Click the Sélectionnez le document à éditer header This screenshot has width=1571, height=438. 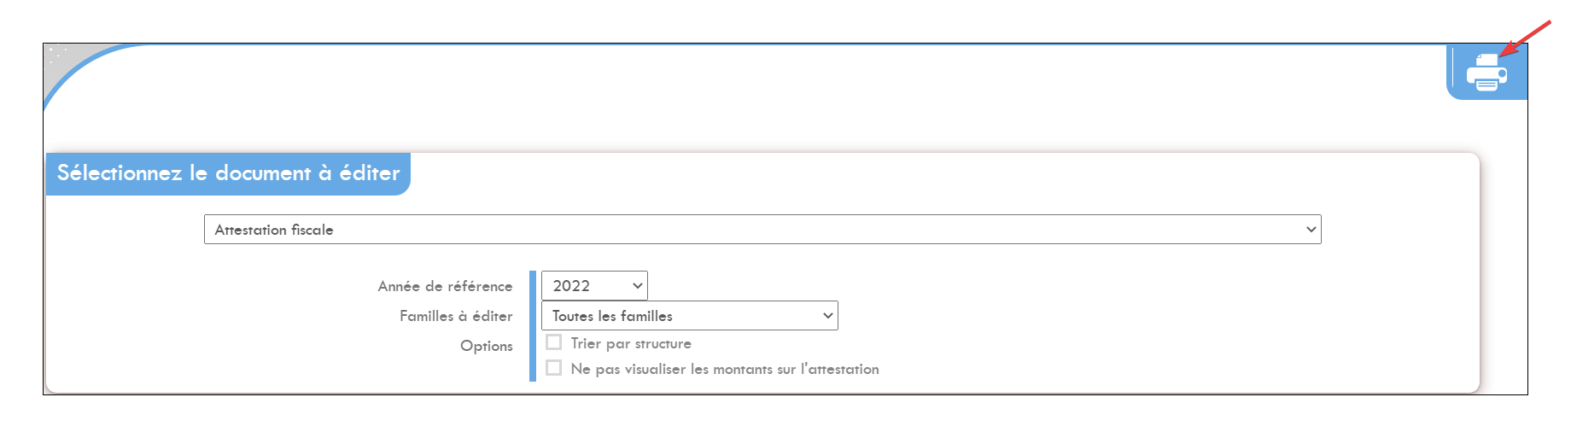pos(228,173)
